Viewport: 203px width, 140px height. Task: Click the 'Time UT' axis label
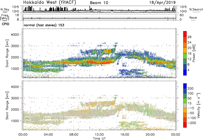tap(99, 138)
